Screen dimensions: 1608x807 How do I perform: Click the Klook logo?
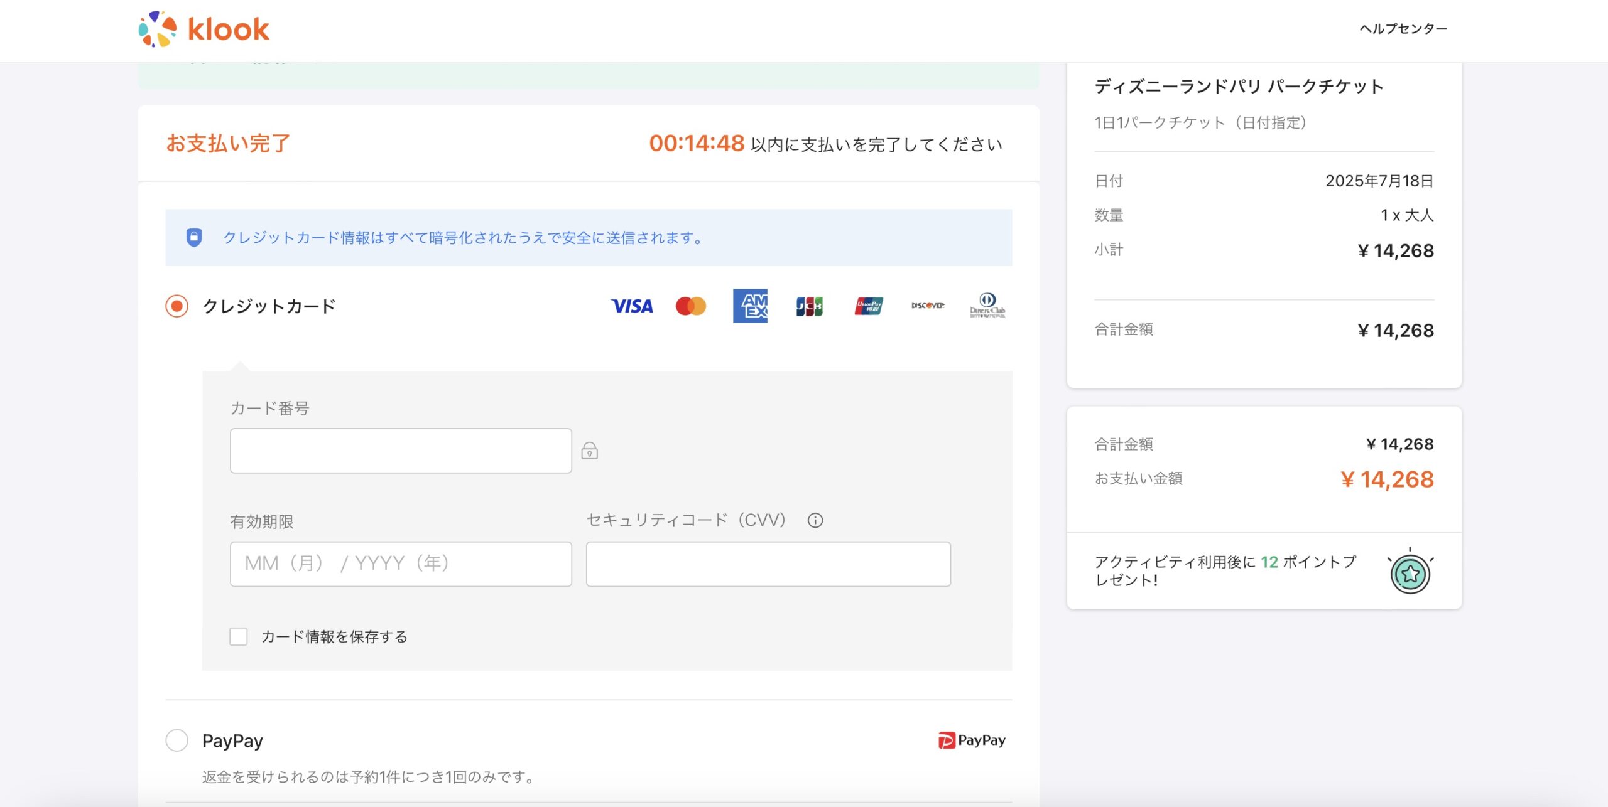[204, 29]
